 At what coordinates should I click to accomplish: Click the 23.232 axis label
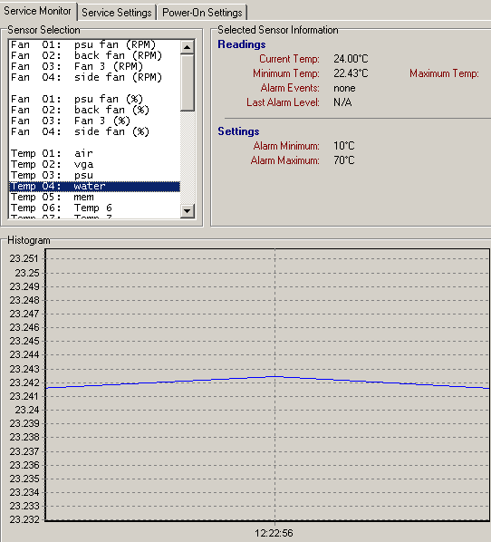tap(24, 519)
